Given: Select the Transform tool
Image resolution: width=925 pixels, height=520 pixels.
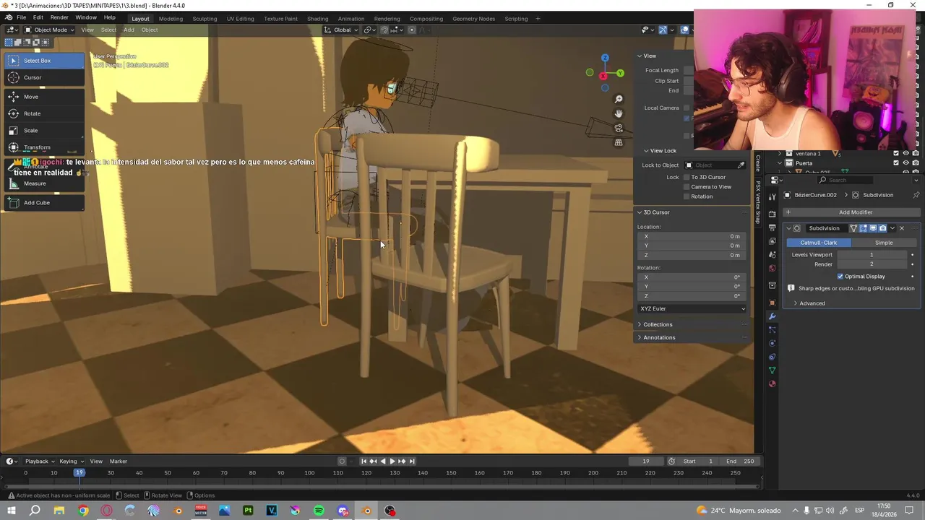Looking at the screenshot, I should [44, 147].
